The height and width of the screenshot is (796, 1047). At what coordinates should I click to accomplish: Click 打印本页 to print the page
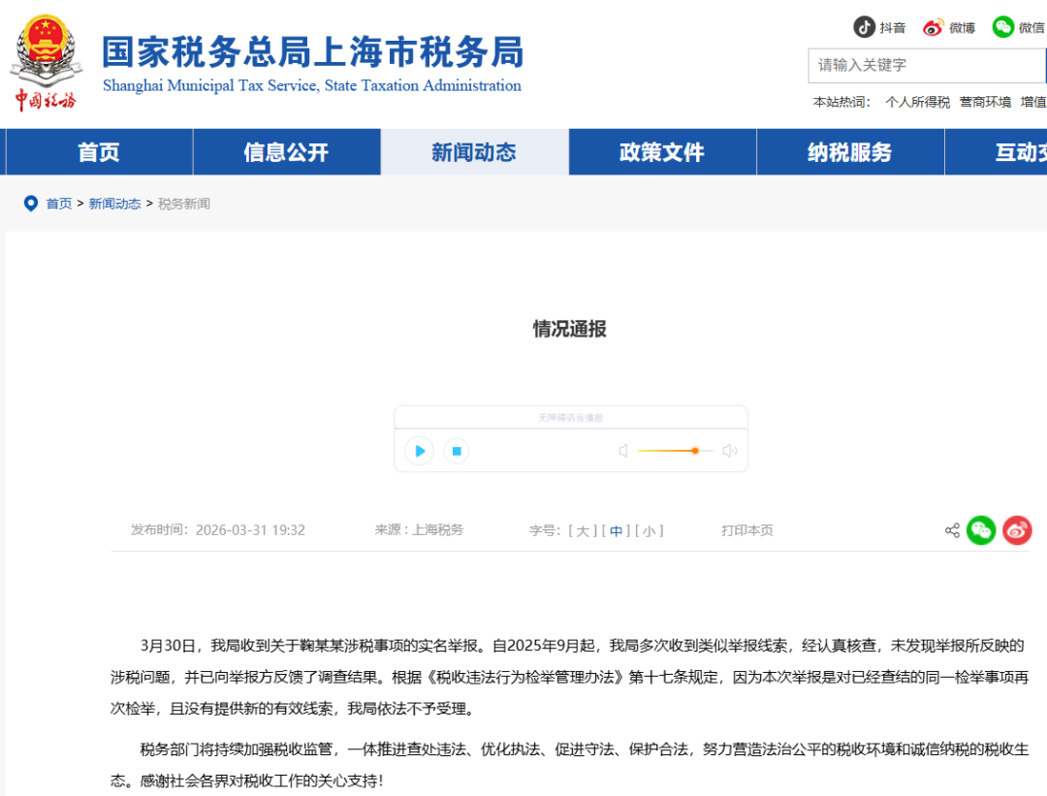pos(746,530)
